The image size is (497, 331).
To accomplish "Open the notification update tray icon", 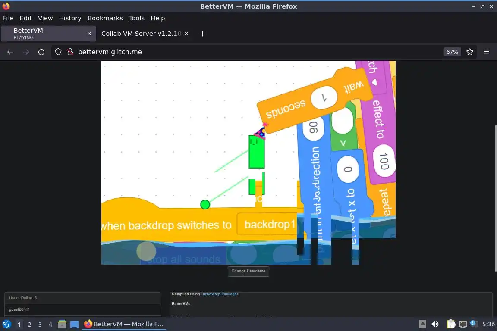I will pyautogui.click(x=473, y=323).
